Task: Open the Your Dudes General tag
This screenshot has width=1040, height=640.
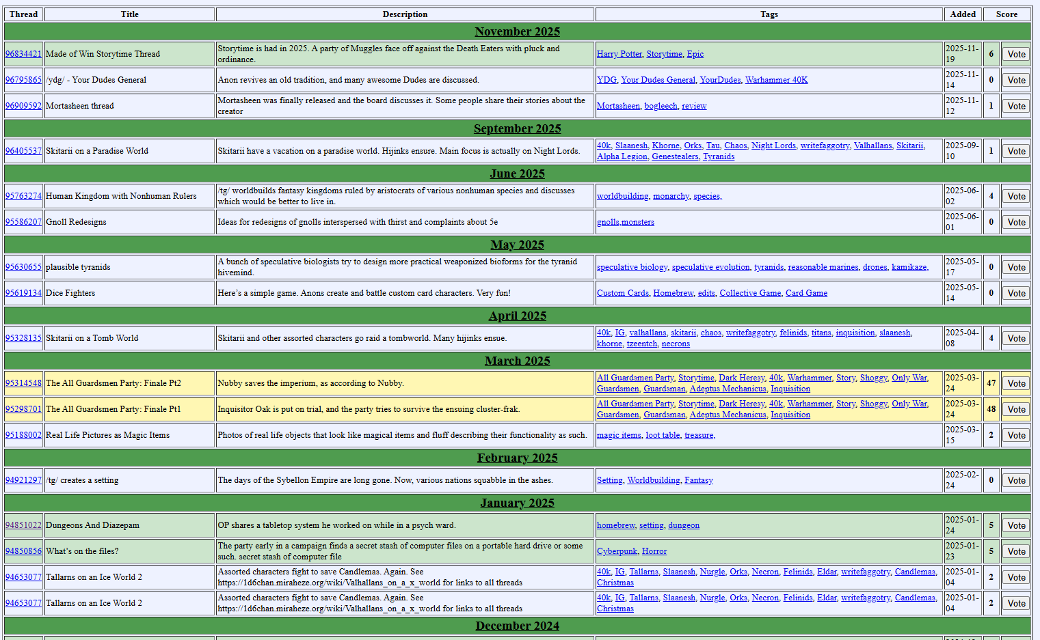Action: 658,80
